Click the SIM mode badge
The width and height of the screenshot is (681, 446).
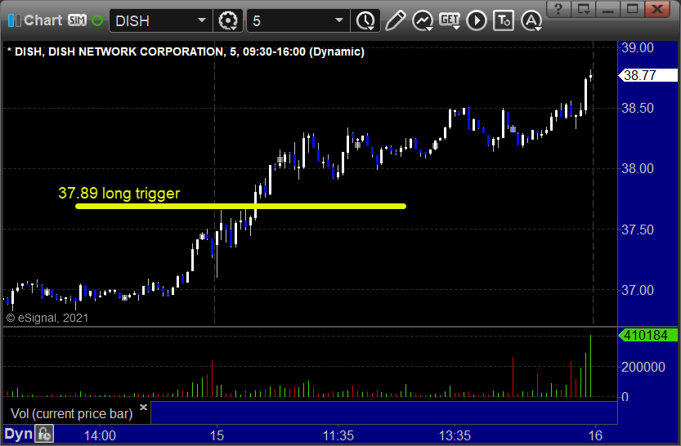(78, 20)
